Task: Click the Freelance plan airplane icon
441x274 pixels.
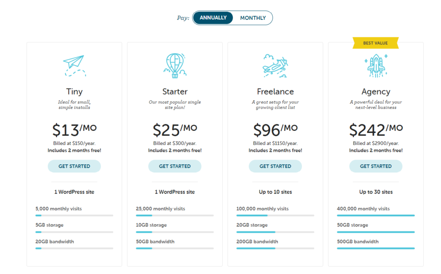Action: click(x=275, y=66)
